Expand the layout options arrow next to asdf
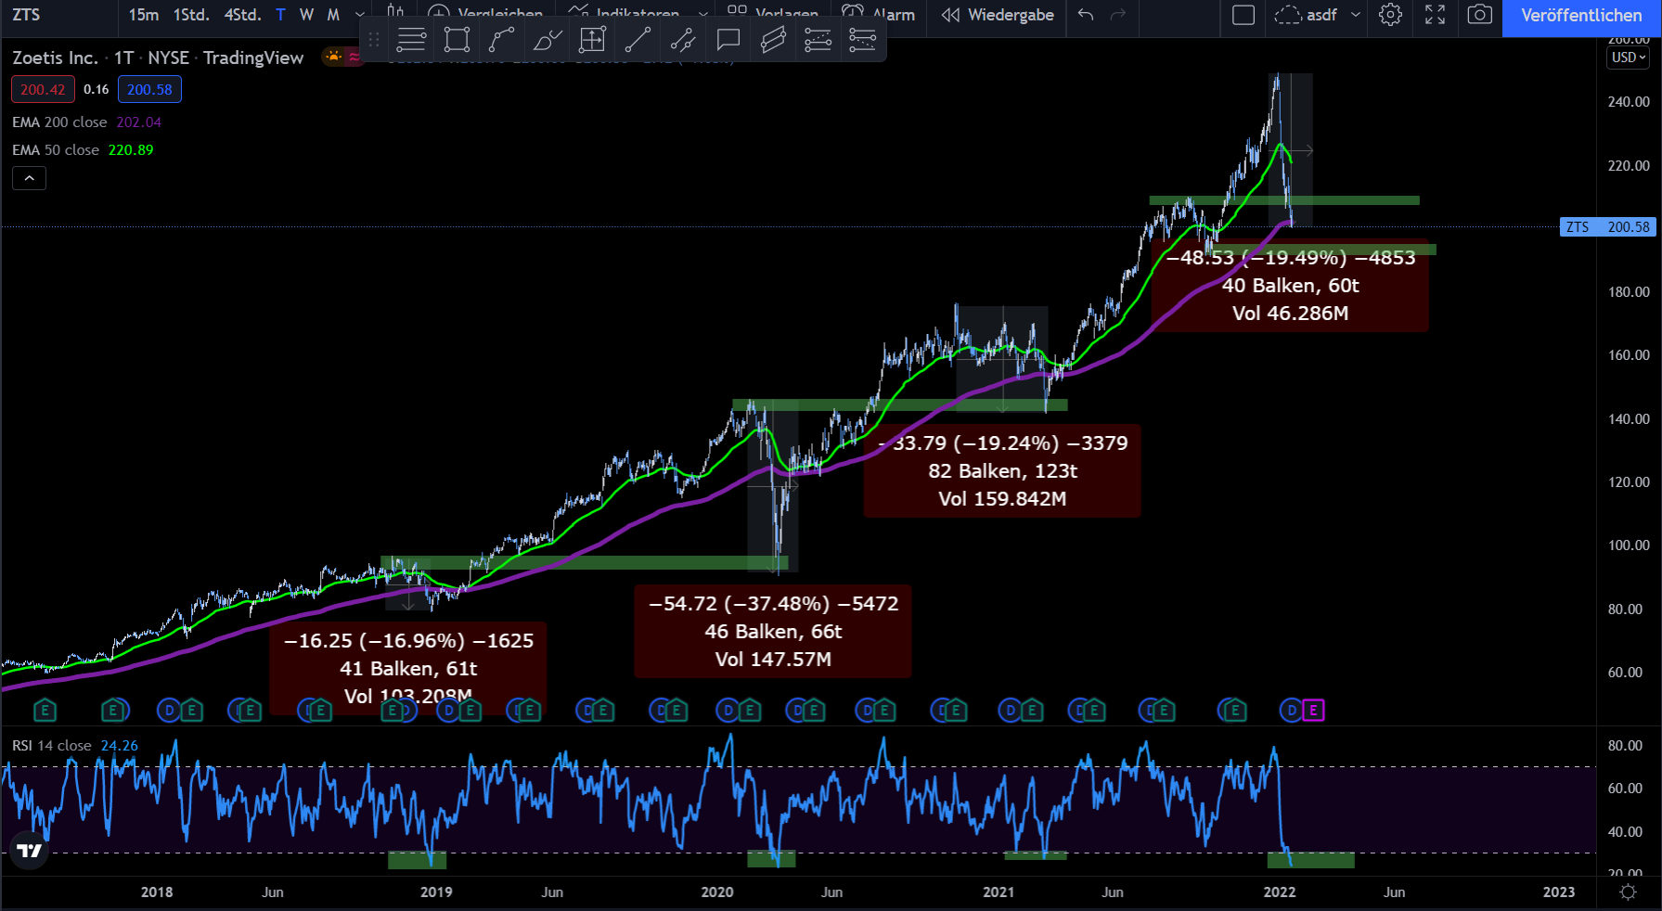The image size is (1662, 911). [1356, 15]
